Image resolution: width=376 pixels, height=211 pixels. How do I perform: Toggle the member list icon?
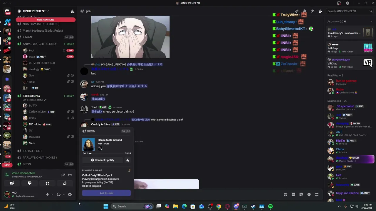(320, 11)
